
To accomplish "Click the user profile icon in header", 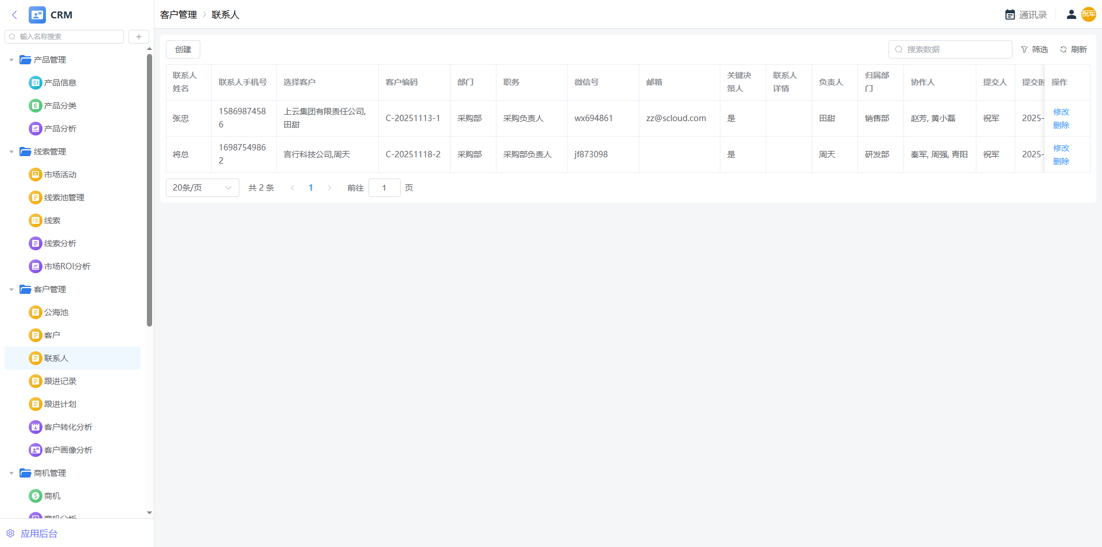I will pyautogui.click(x=1071, y=15).
